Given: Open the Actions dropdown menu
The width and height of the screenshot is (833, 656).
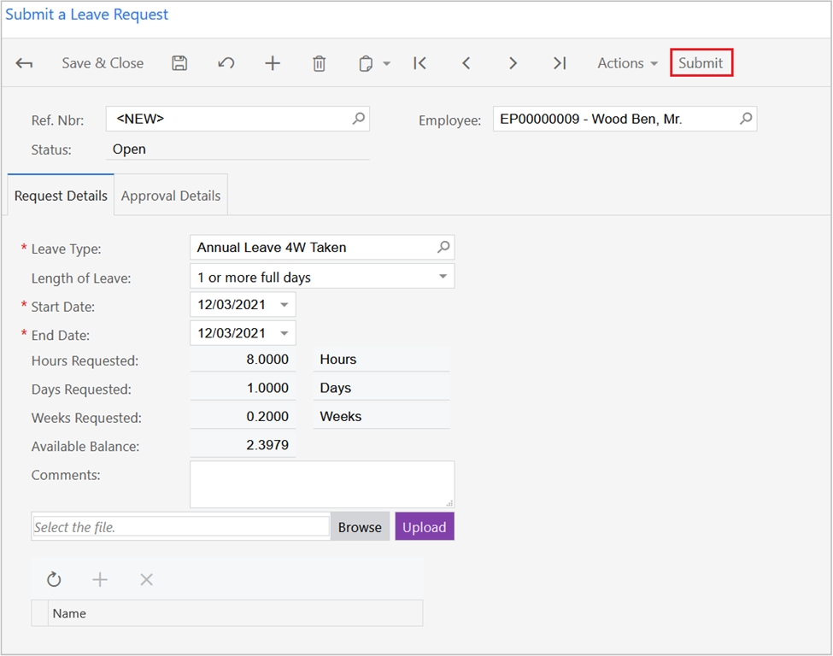Looking at the screenshot, I should point(627,63).
